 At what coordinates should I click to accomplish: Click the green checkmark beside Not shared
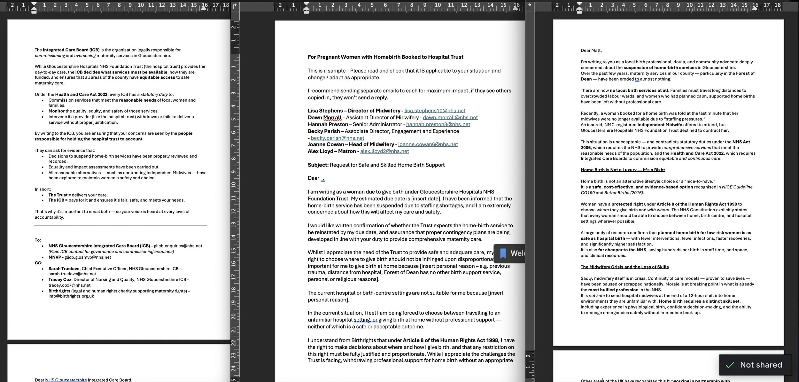(730, 365)
